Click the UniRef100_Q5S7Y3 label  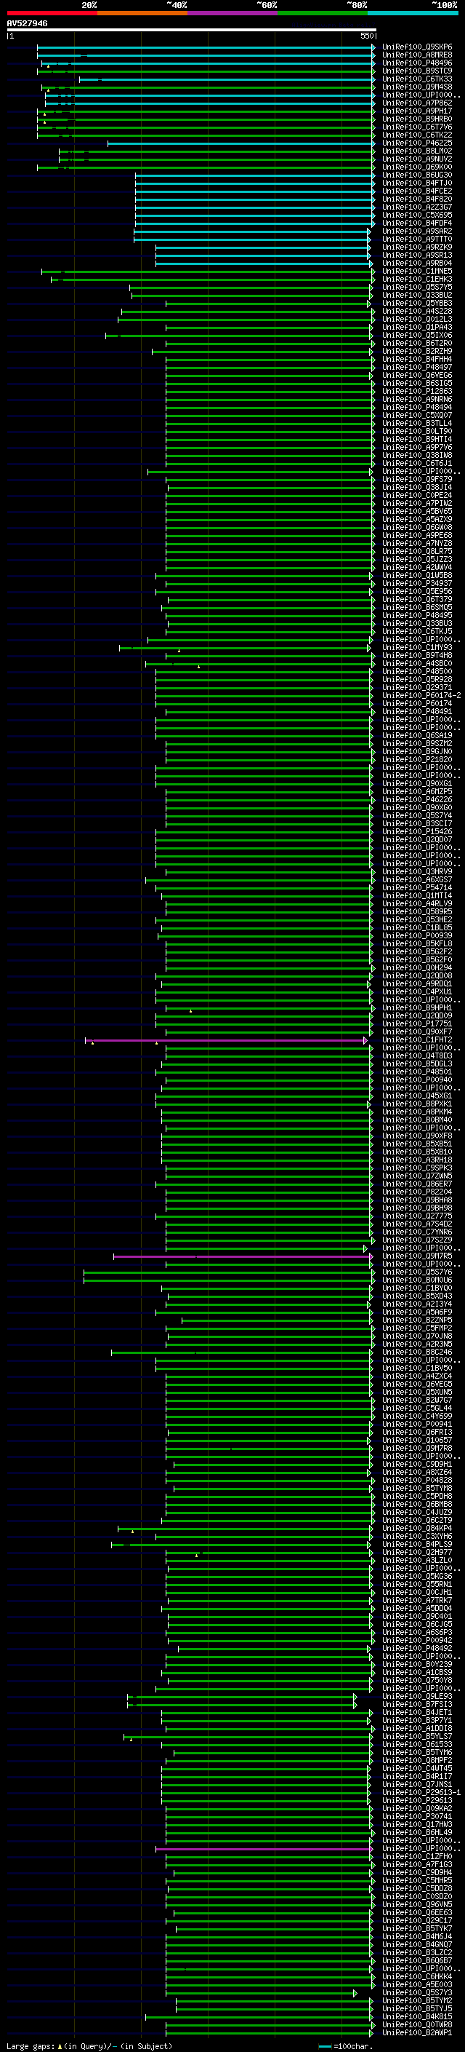[416, 1993]
